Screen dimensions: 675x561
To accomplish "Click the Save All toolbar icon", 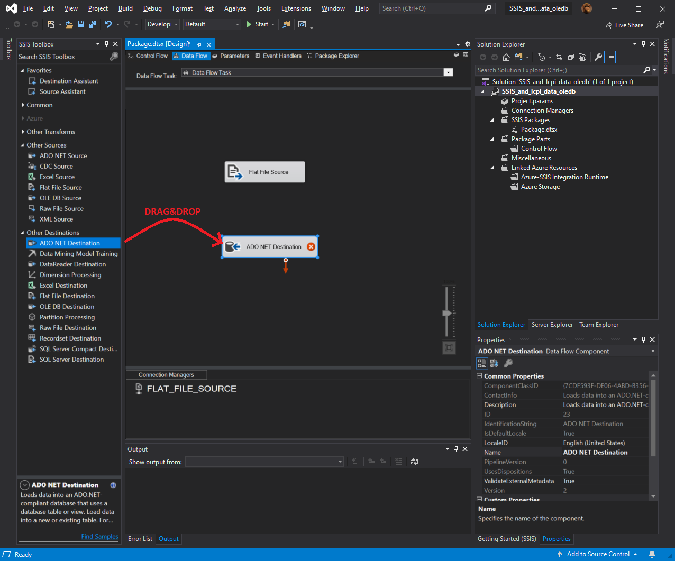I will pos(93,24).
